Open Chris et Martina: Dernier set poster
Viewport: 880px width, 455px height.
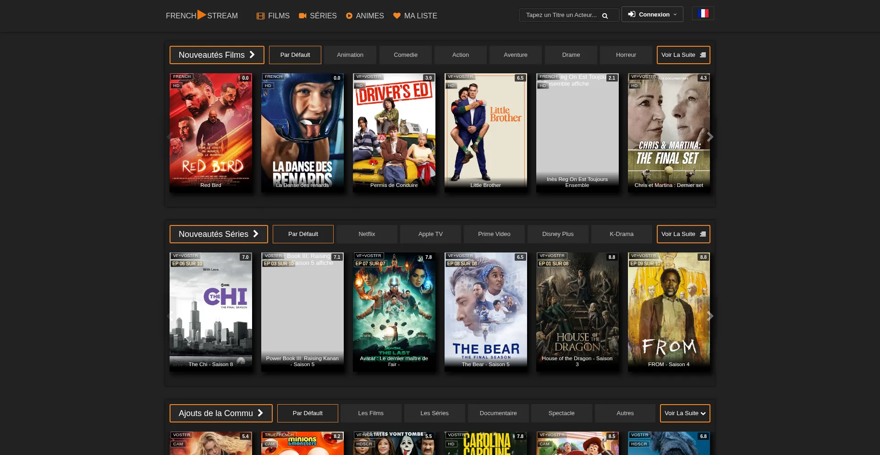coord(669,133)
